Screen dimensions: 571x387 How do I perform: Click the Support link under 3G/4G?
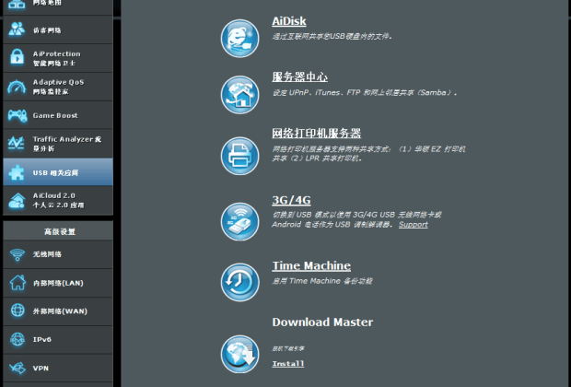pos(413,225)
